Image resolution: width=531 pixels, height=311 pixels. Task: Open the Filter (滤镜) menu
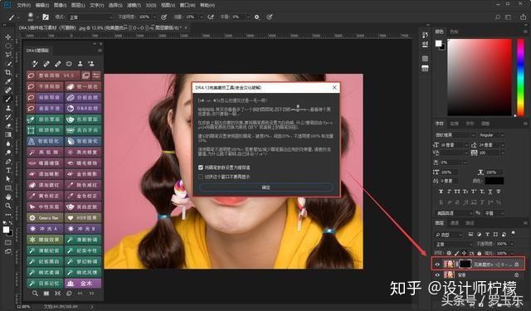click(x=134, y=6)
